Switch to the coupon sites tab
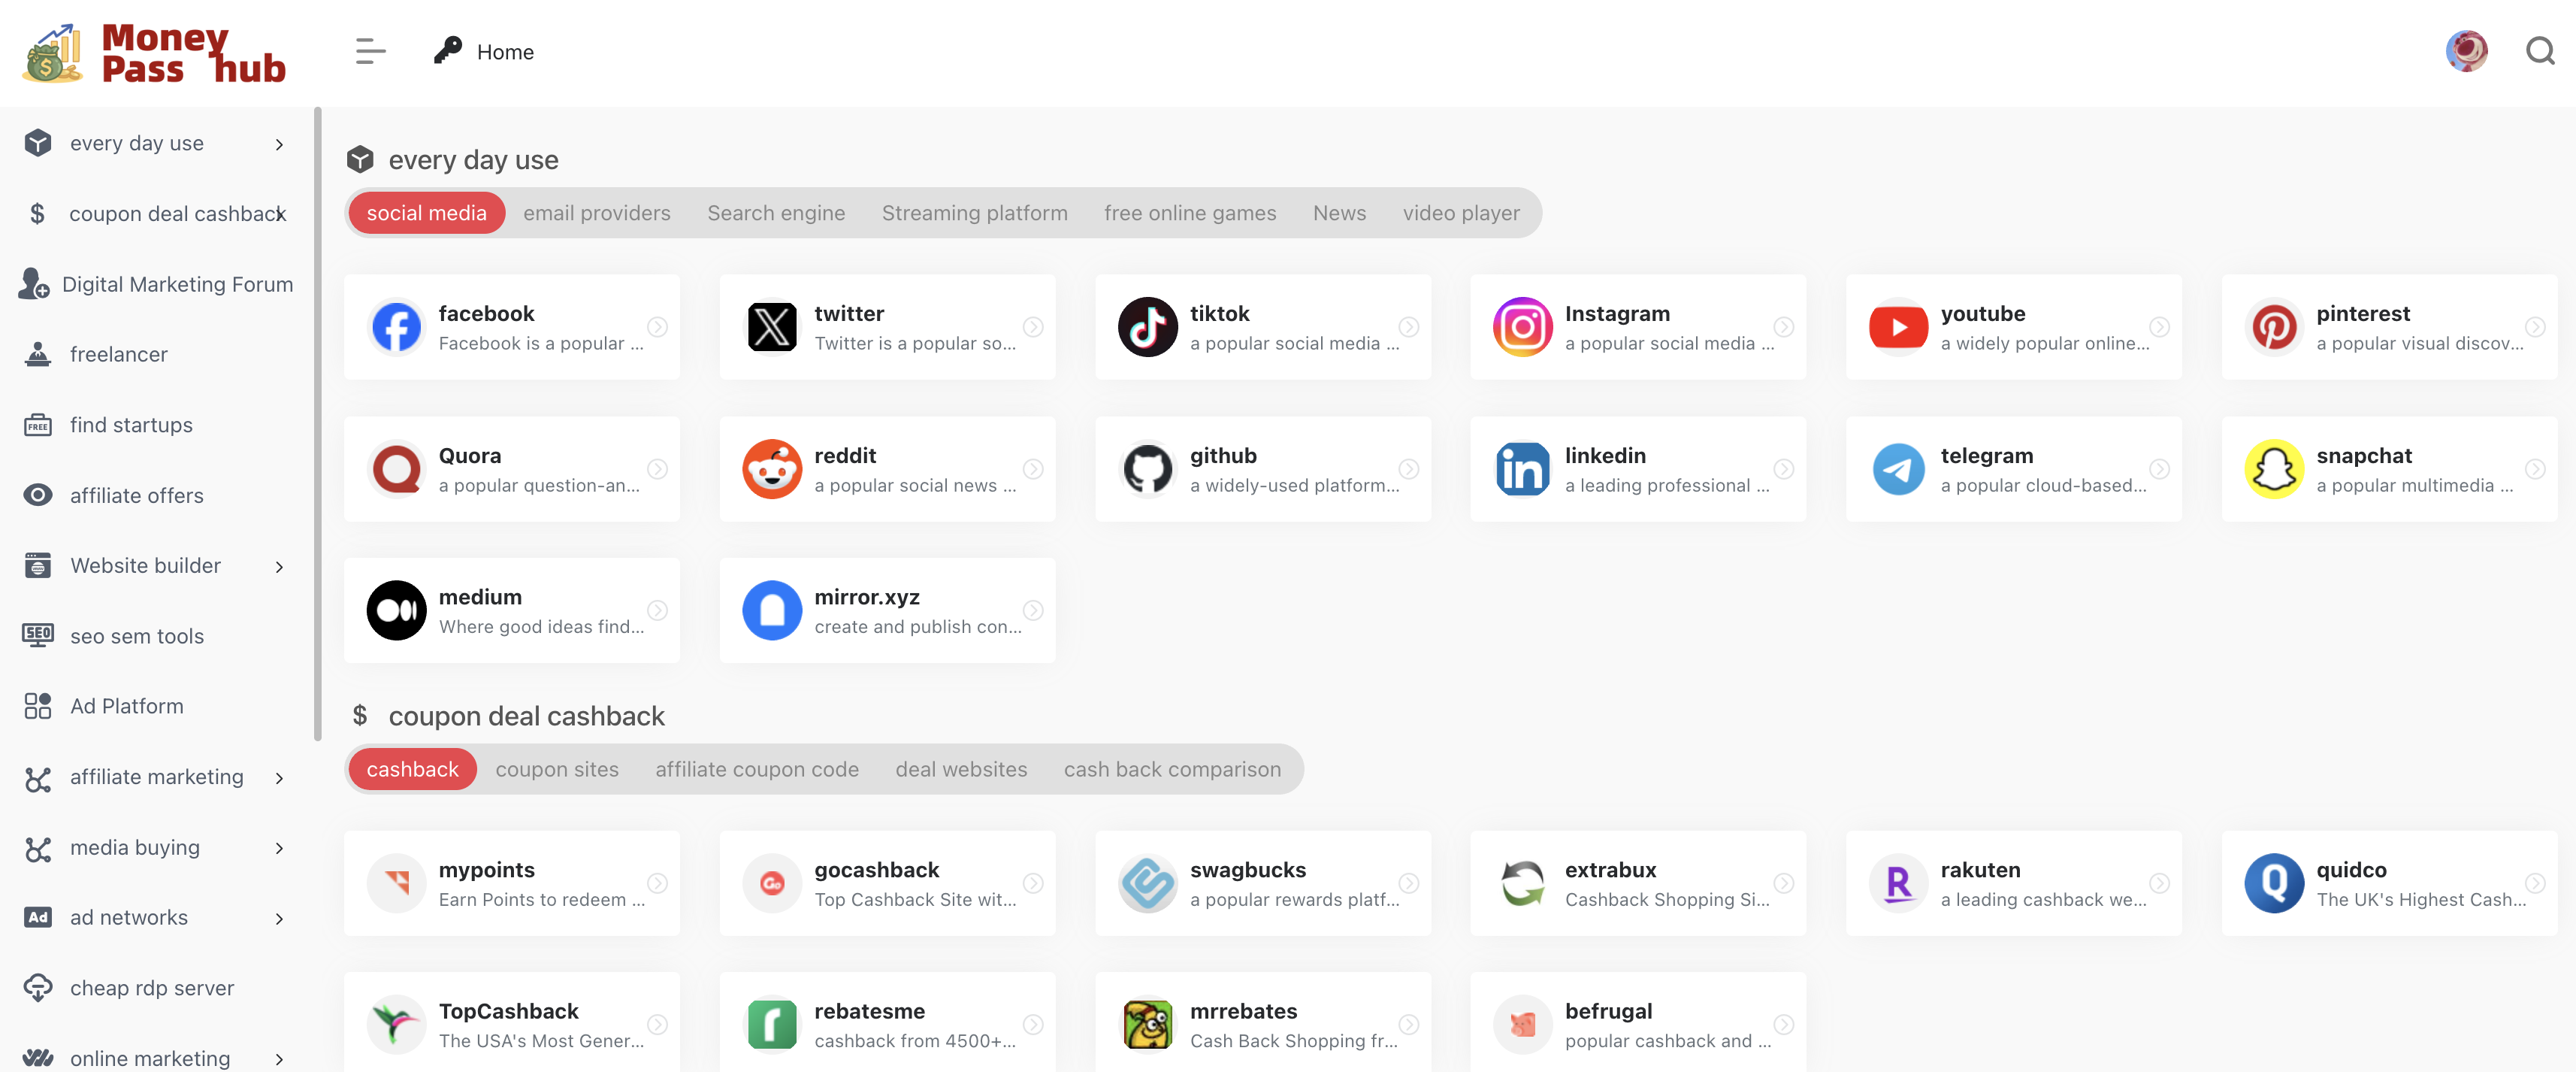This screenshot has width=2576, height=1072. point(557,769)
